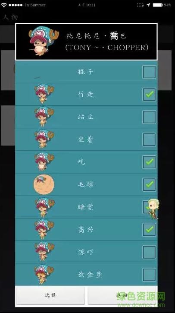Screen dimensions: 175x313
Task: Enable the 棍子 checkbox
Action: (149, 72)
